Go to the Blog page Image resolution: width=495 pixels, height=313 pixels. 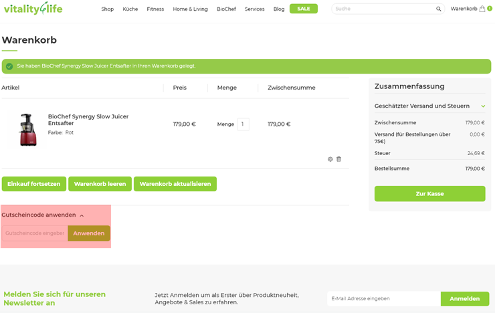(x=279, y=9)
